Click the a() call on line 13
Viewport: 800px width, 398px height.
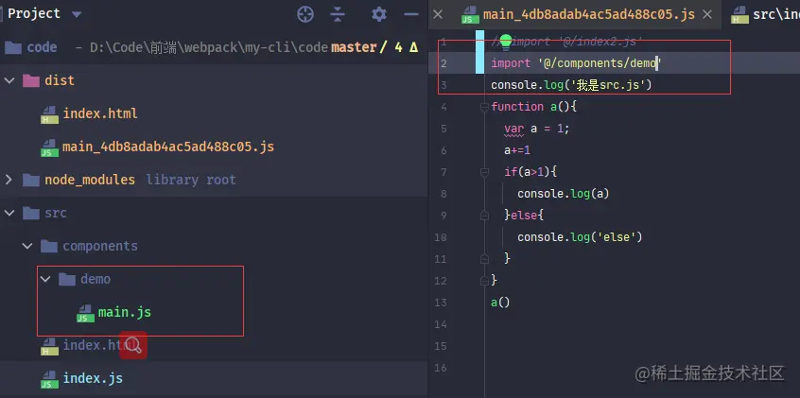[500, 303]
